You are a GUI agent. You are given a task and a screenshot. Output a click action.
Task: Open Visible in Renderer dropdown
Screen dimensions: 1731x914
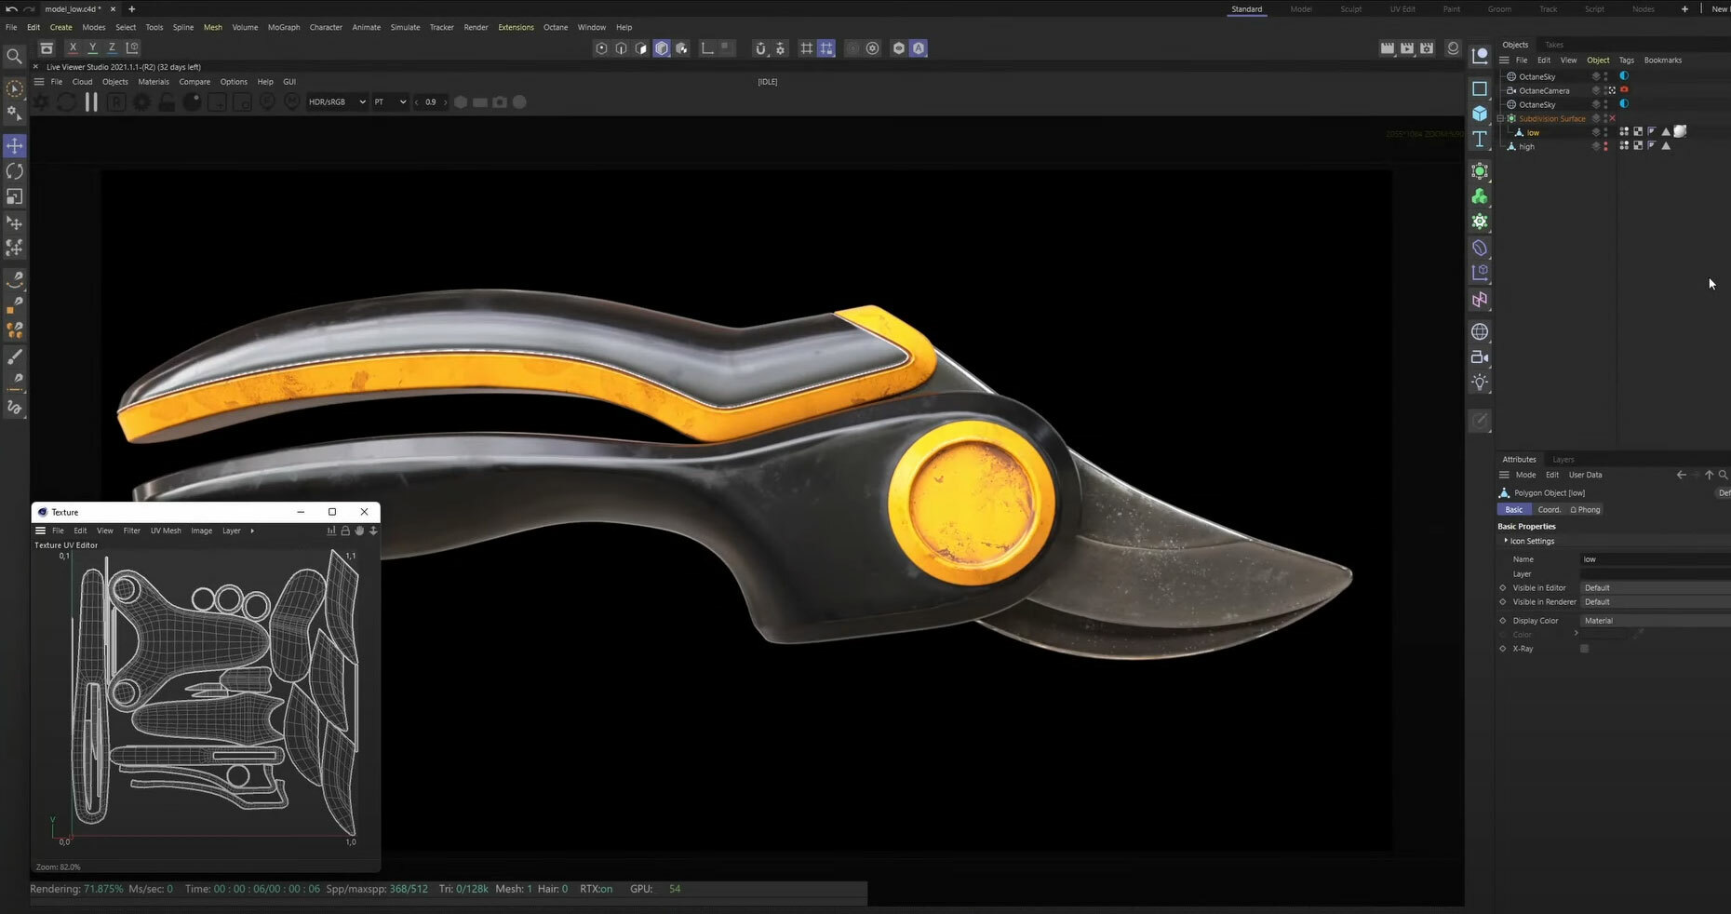pos(1655,602)
